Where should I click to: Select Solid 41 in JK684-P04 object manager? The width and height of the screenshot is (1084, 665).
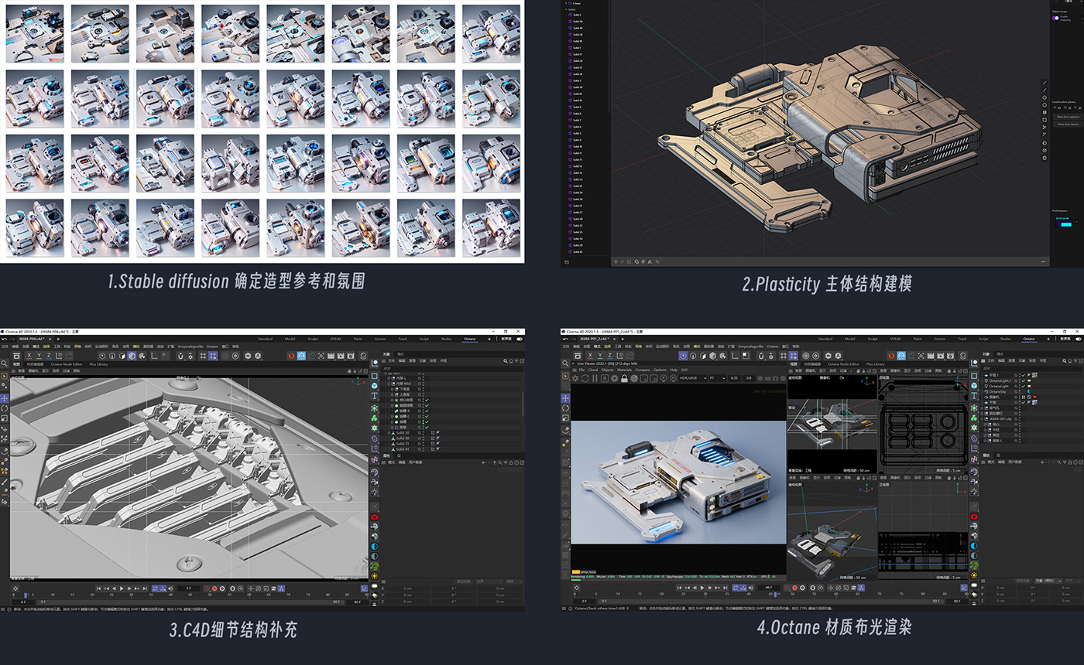pos(402,449)
